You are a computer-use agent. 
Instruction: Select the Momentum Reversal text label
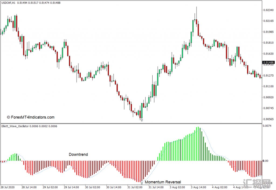pyautogui.click(x=163, y=182)
